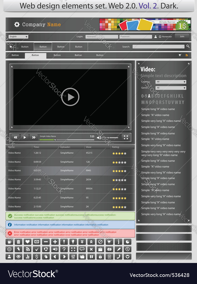Click the briefcase icon
This screenshot has height=284, width=197.
pyautogui.click(x=100, y=249)
